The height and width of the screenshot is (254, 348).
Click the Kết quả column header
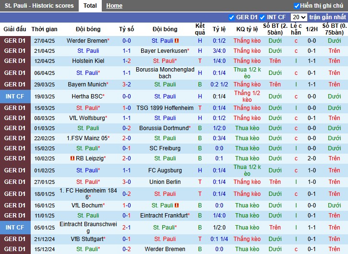coord(200,29)
